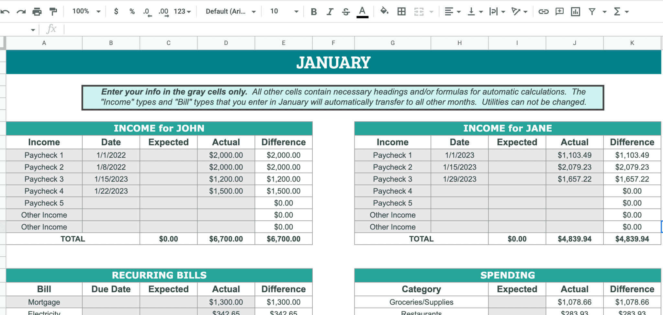
Task: Select Jane's Paycheck 2 actual $2,079.23
Action: (x=574, y=167)
